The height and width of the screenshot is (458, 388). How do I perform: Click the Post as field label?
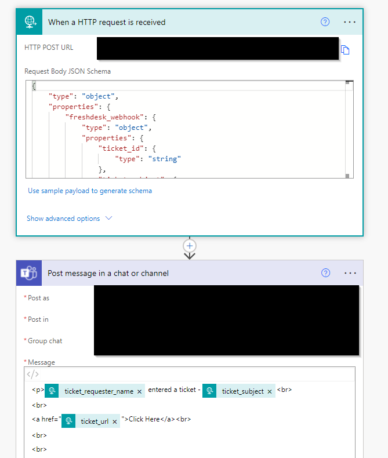point(38,298)
